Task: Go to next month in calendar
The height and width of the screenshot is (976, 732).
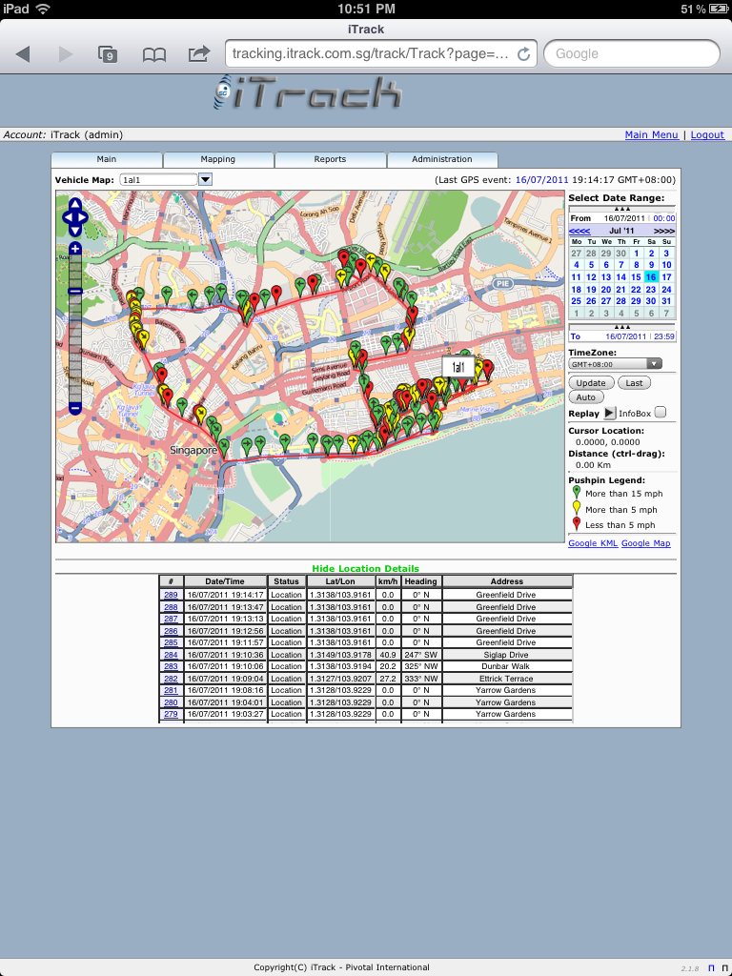Action: (664, 231)
